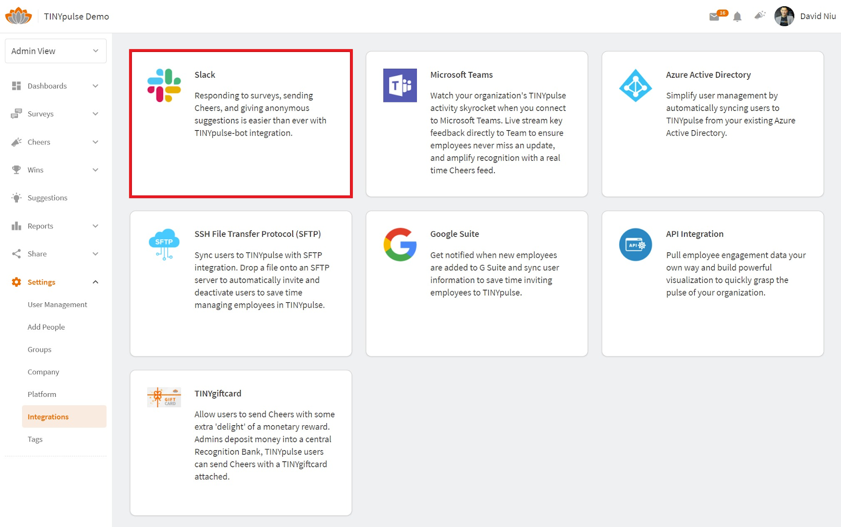
Task: Open the Microsoft Teams integration title
Action: [x=461, y=75]
